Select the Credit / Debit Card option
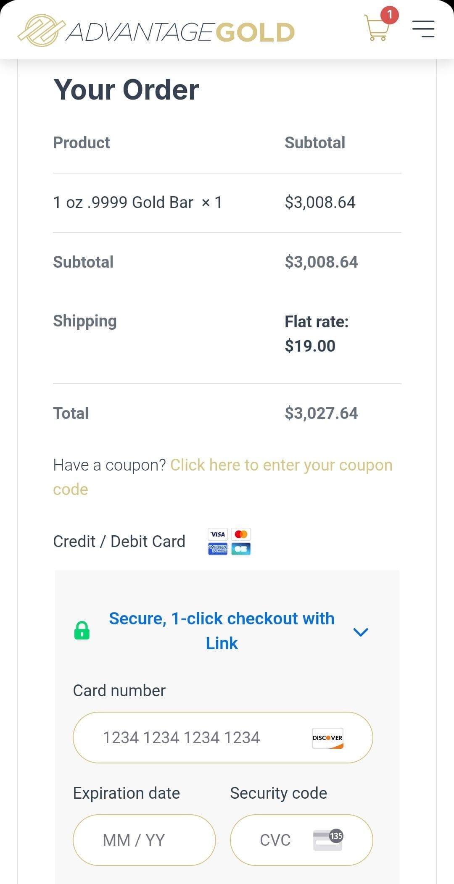The width and height of the screenshot is (454, 884). [x=119, y=542]
